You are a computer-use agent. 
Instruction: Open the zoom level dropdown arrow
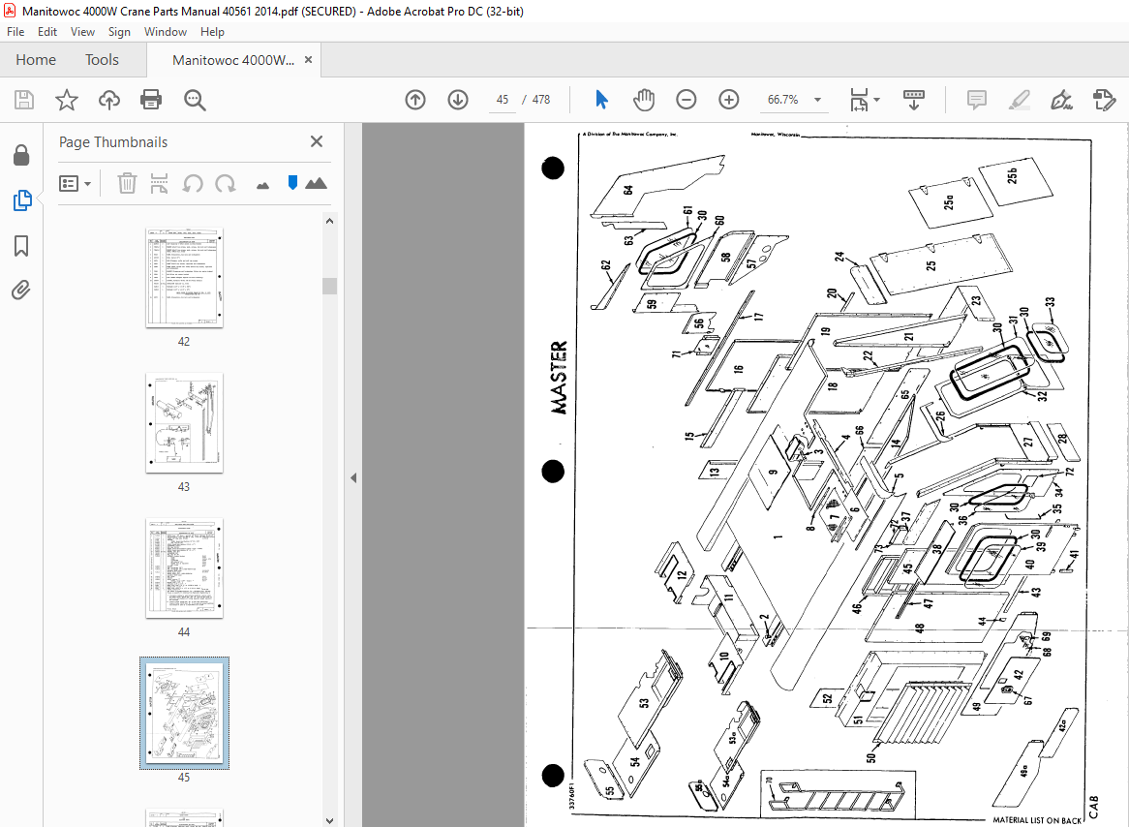click(x=817, y=100)
